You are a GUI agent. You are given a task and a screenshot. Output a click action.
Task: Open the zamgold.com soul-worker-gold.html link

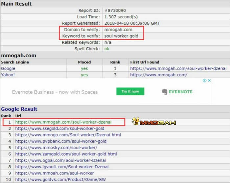[x=66, y=154]
